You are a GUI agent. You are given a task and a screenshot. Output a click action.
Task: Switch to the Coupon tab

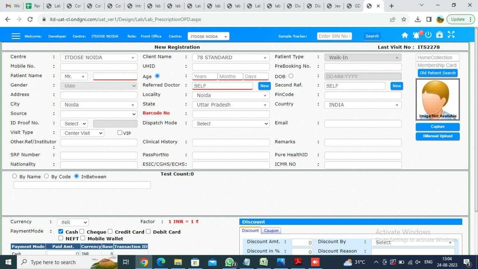click(x=271, y=230)
